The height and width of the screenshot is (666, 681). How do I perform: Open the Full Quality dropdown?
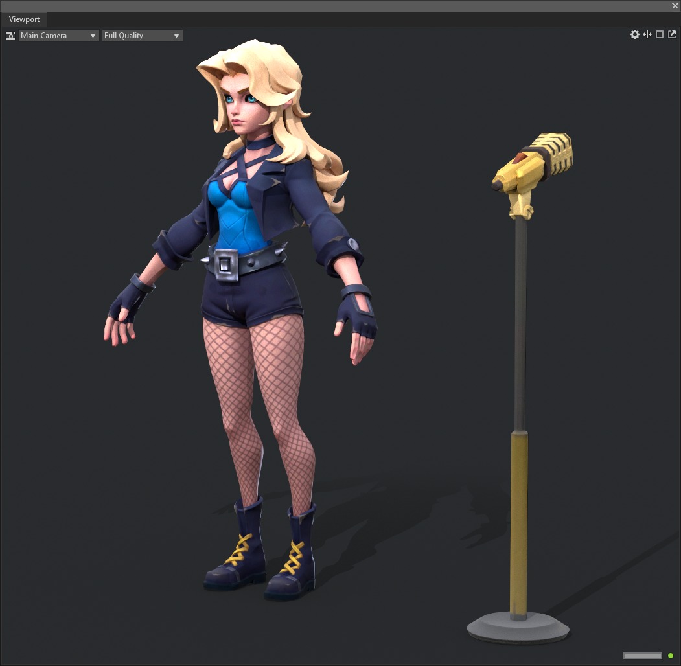143,36
